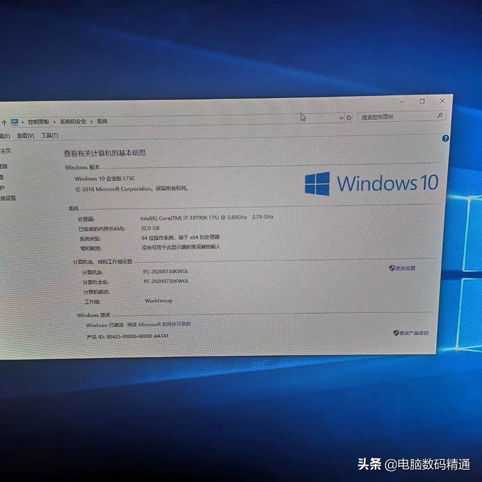Click the computer icon in the address bar

[x=14, y=122]
